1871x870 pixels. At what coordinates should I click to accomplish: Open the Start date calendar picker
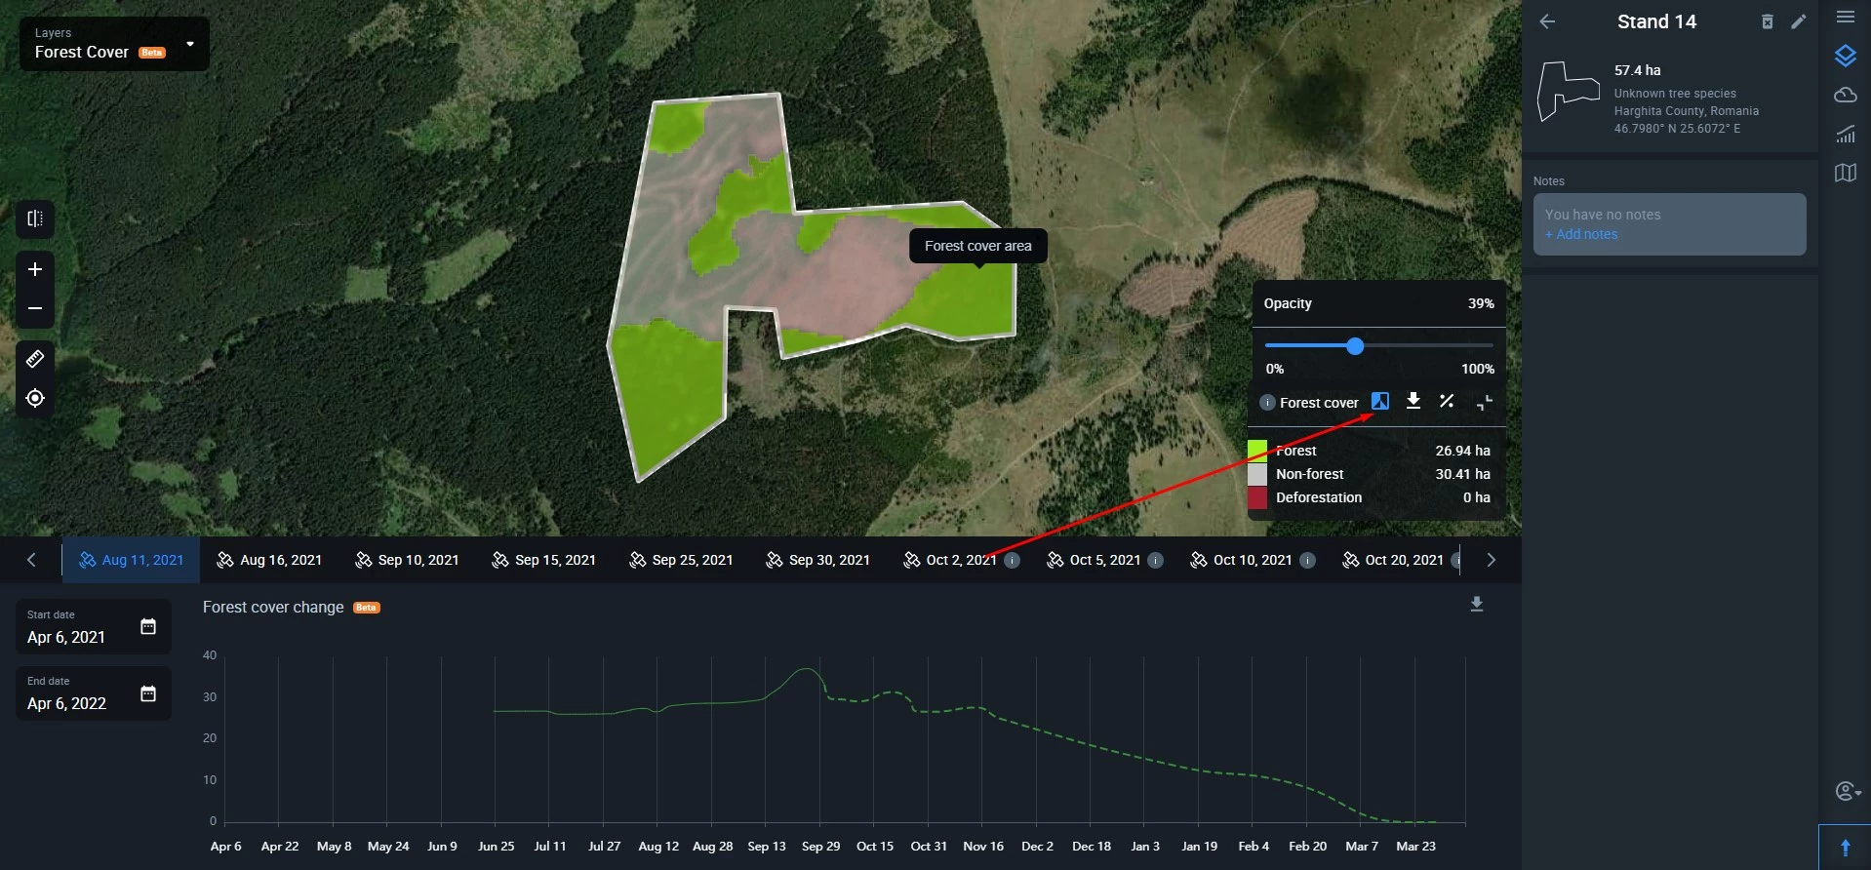(148, 626)
